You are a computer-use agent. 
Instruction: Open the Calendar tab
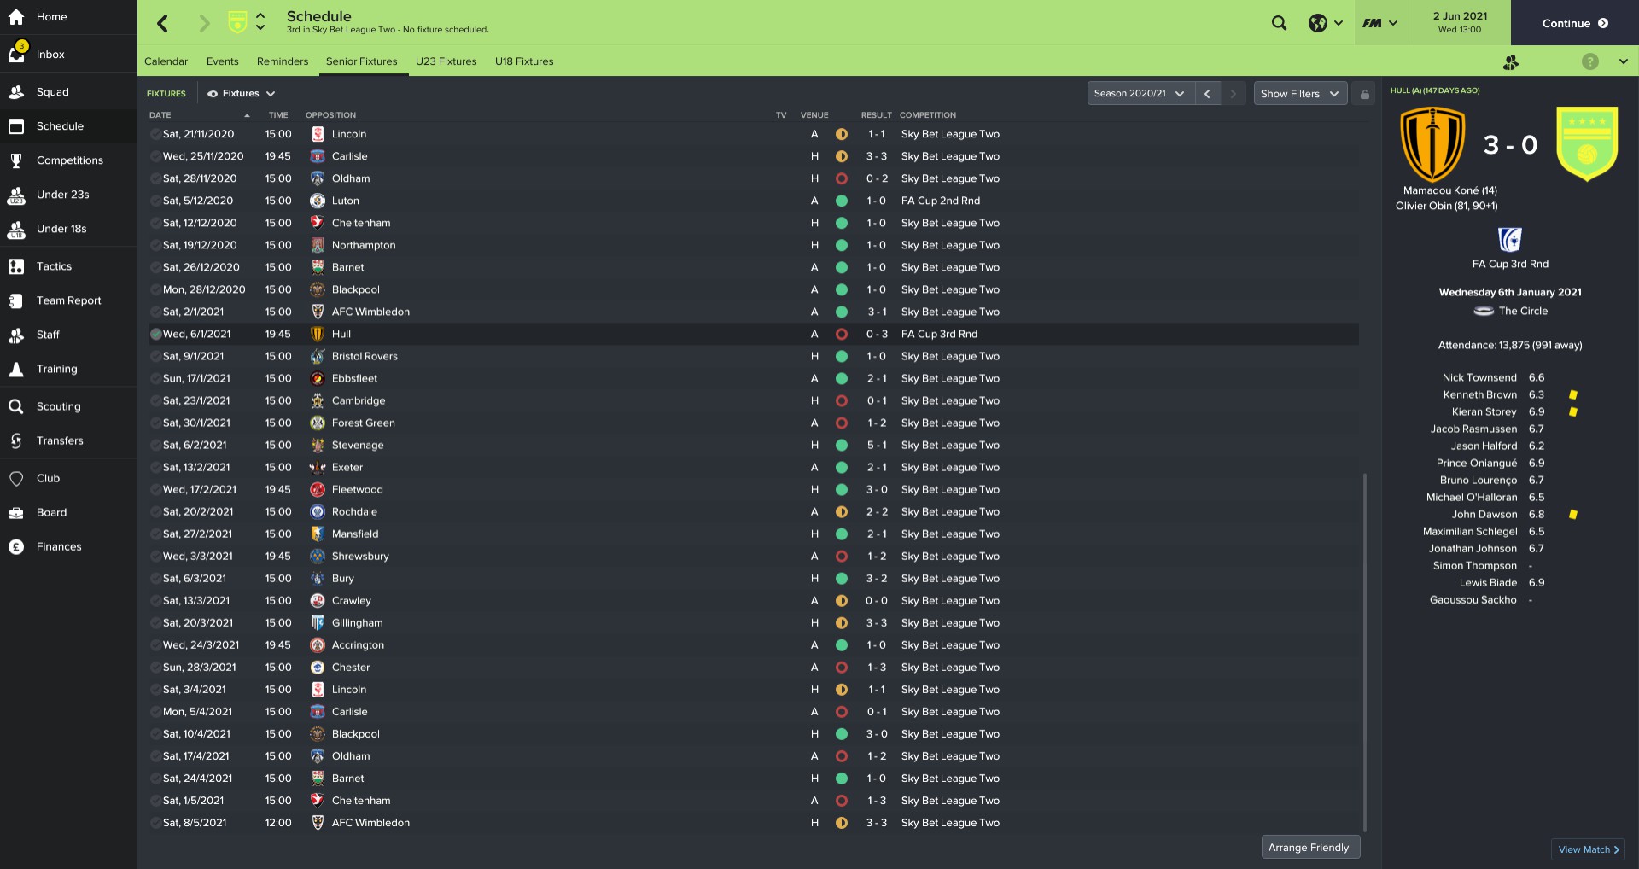pyautogui.click(x=166, y=61)
